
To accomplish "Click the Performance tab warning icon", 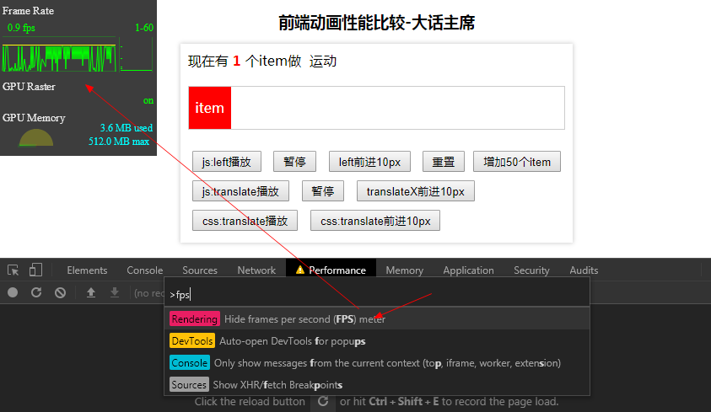I will coord(299,270).
